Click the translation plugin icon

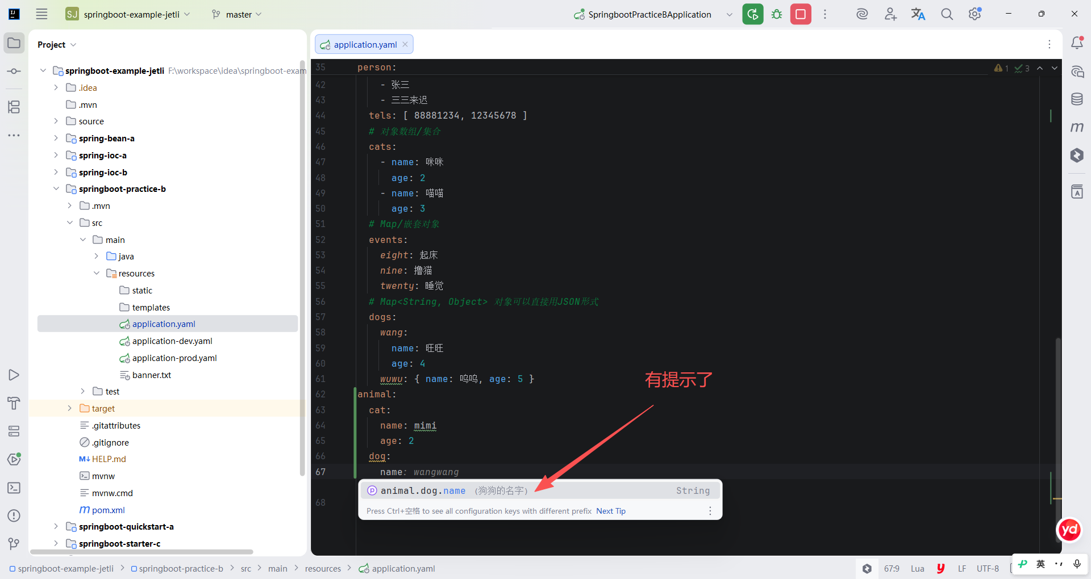click(918, 14)
